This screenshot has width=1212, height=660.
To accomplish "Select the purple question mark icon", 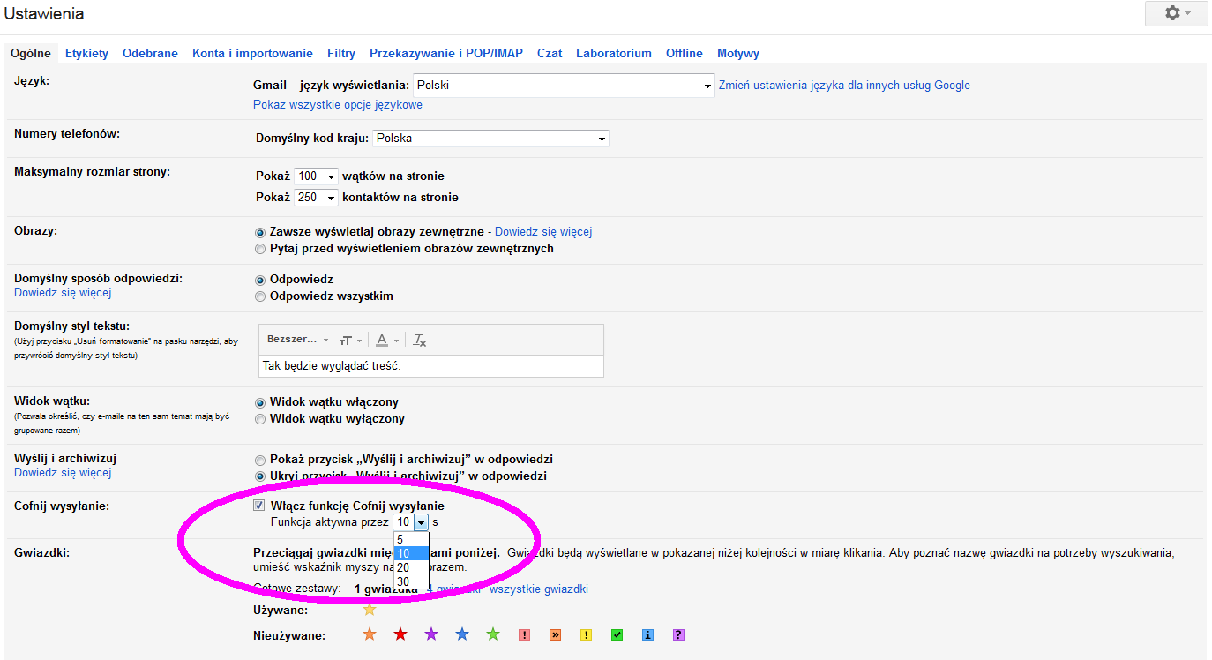I will click(679, 634).
